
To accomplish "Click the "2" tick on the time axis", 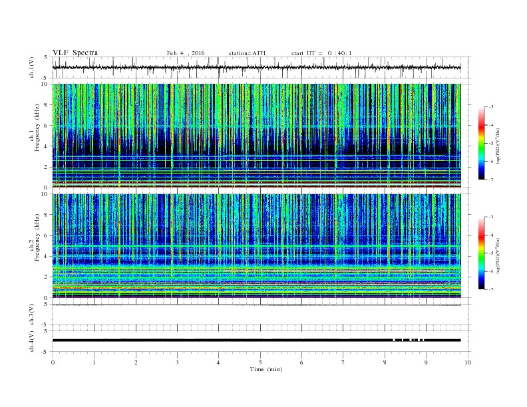I will [136, 362].
